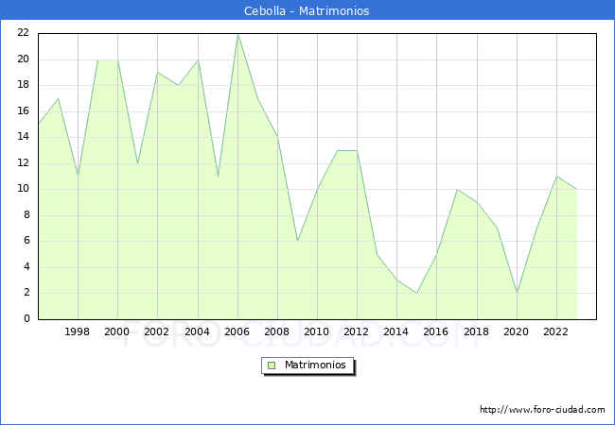Click the green Matrimonios legend swatch
615x425 pixels.
pos(272,365)
